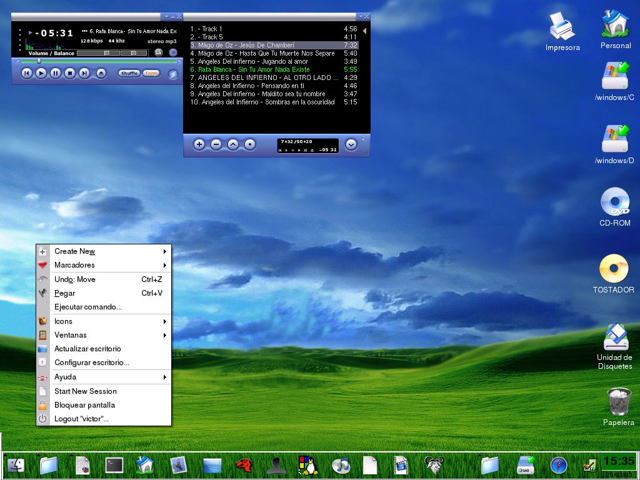Click the Finder face icon in panel

[x=16, y=466]
